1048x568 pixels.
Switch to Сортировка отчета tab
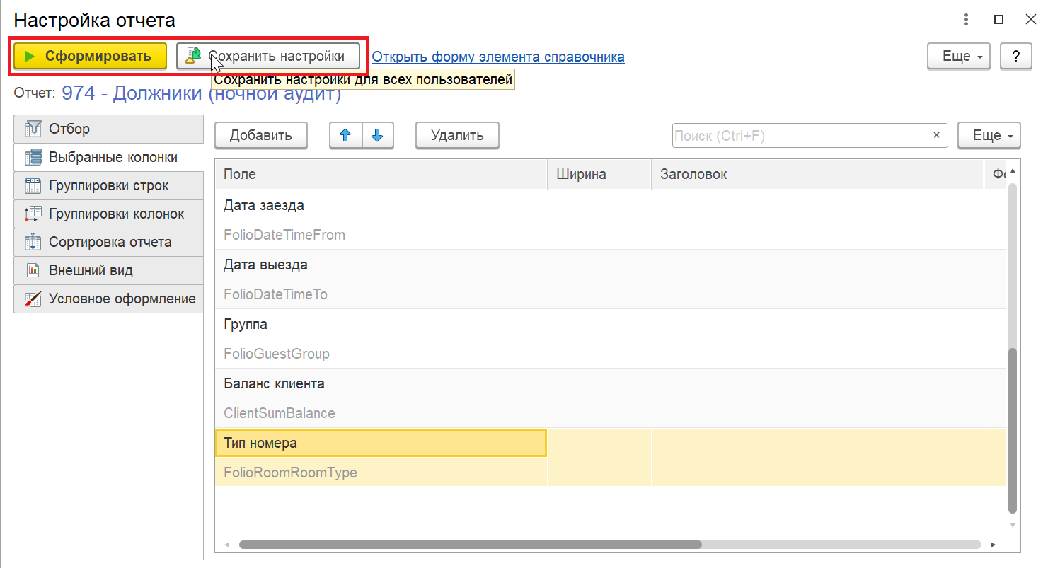[108, 242]
